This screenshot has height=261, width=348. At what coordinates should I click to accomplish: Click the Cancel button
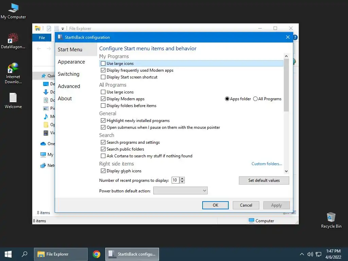click(246, 205)
